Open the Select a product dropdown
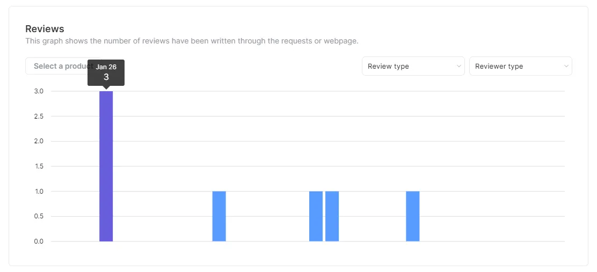Viewport: 597px width, 272px height. 63,66
